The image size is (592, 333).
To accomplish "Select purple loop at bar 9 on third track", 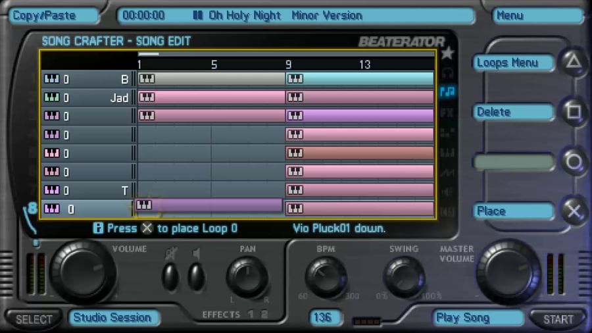I will click(x=360, y=115).
